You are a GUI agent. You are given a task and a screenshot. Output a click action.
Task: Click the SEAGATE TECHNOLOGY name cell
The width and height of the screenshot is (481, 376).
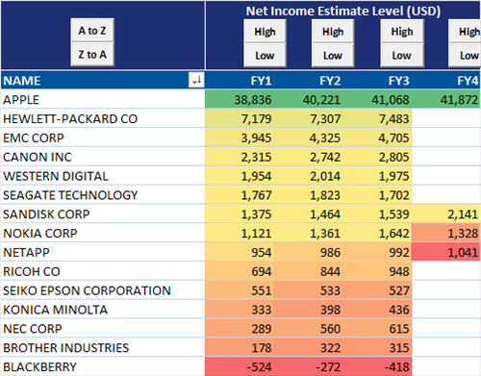point(103,195)
